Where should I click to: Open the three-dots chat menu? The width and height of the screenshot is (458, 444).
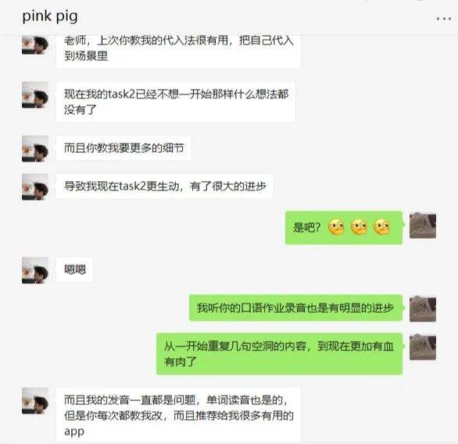(444, 19)
